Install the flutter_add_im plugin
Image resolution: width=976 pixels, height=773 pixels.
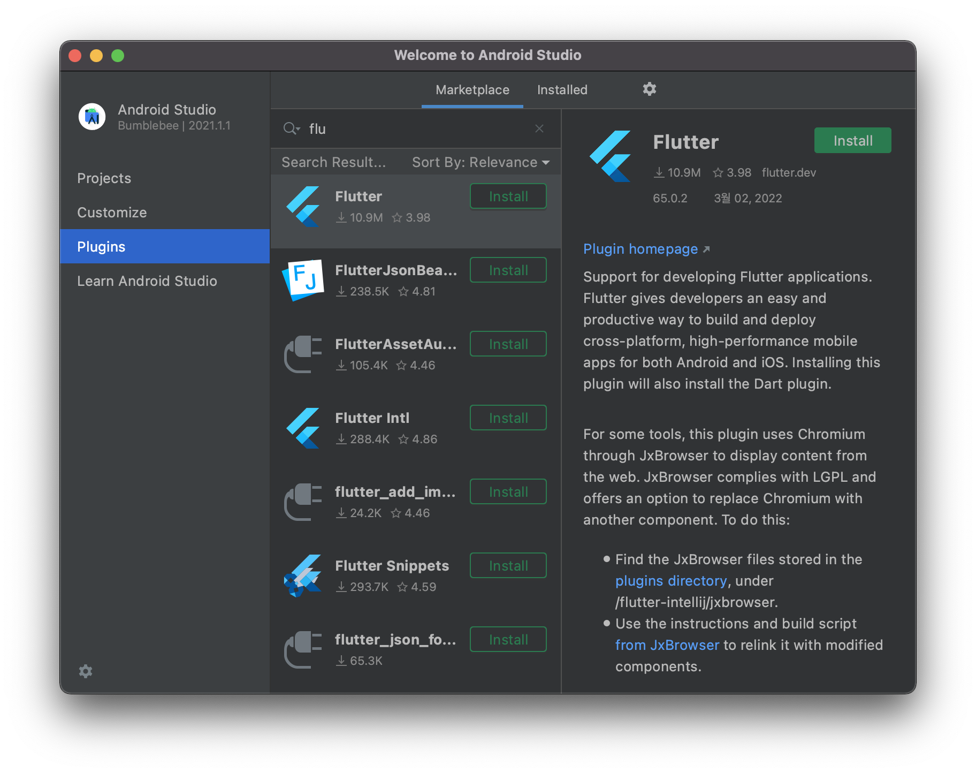coord(508,492)
